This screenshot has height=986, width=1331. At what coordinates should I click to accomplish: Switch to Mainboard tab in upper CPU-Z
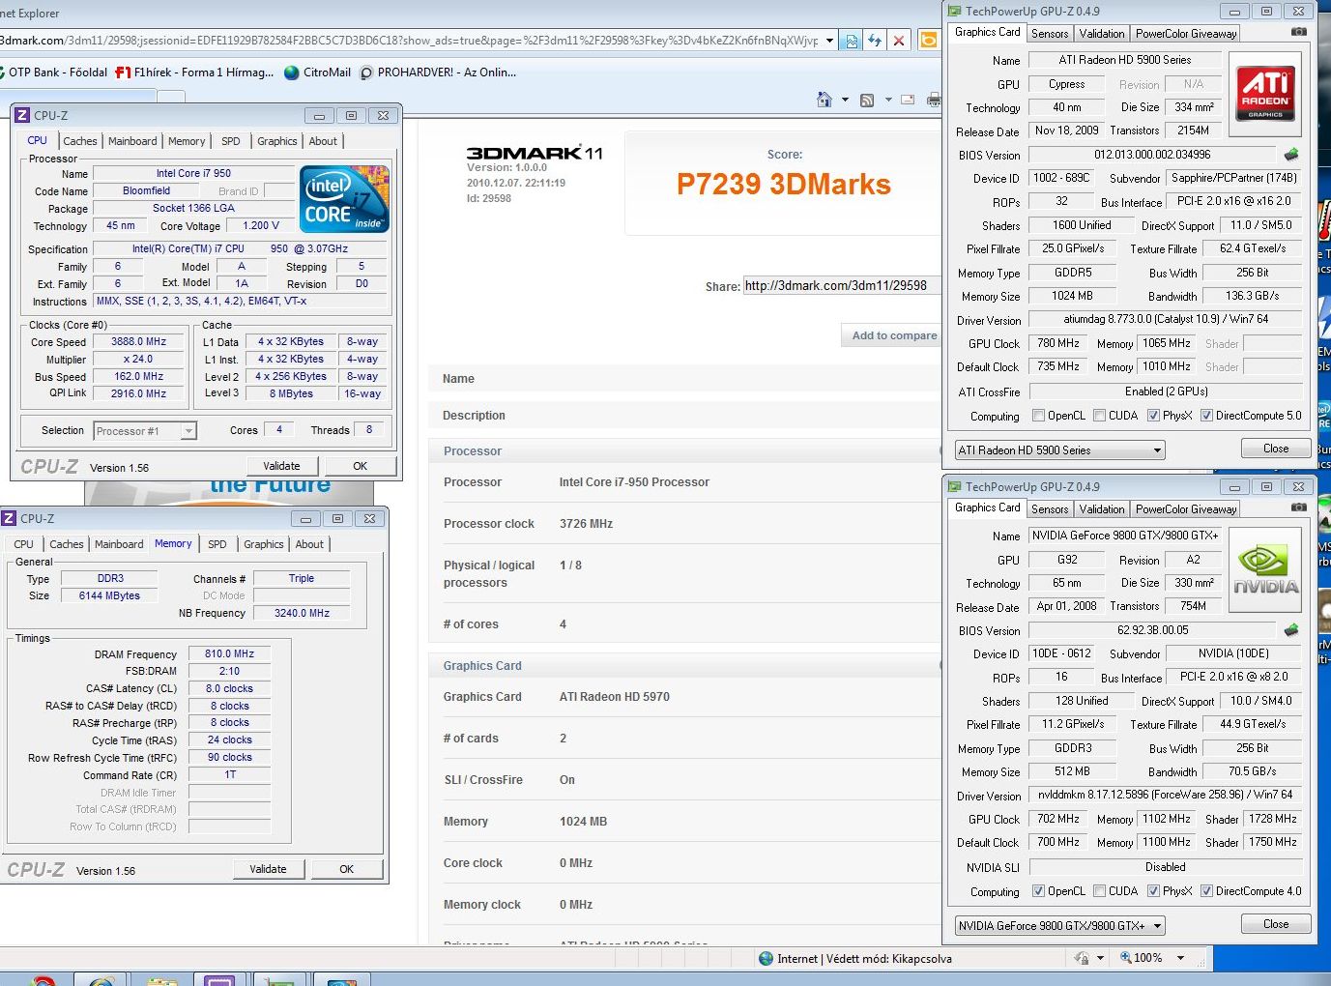(x=132, y=141)
